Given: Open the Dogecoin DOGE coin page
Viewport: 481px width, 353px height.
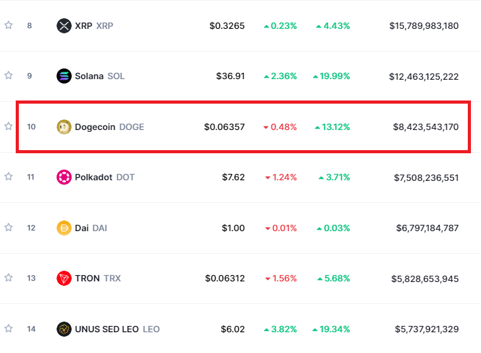Looking at the screenshot, I should pyautogui.click(x=109, y=127).
